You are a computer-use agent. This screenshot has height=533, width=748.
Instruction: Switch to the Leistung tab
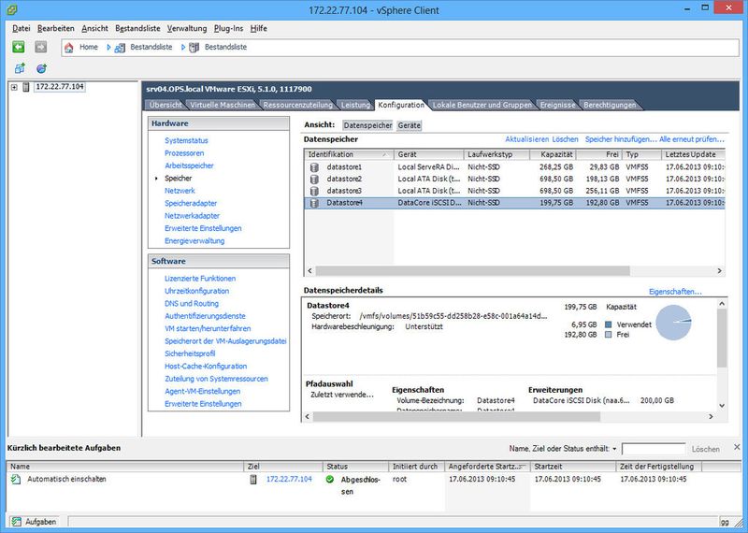(355, 105)
